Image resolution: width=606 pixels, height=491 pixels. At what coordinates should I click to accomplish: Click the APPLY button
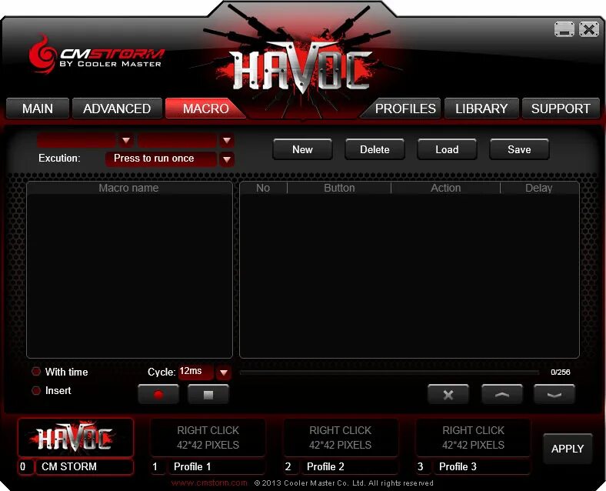click(568, 449)
